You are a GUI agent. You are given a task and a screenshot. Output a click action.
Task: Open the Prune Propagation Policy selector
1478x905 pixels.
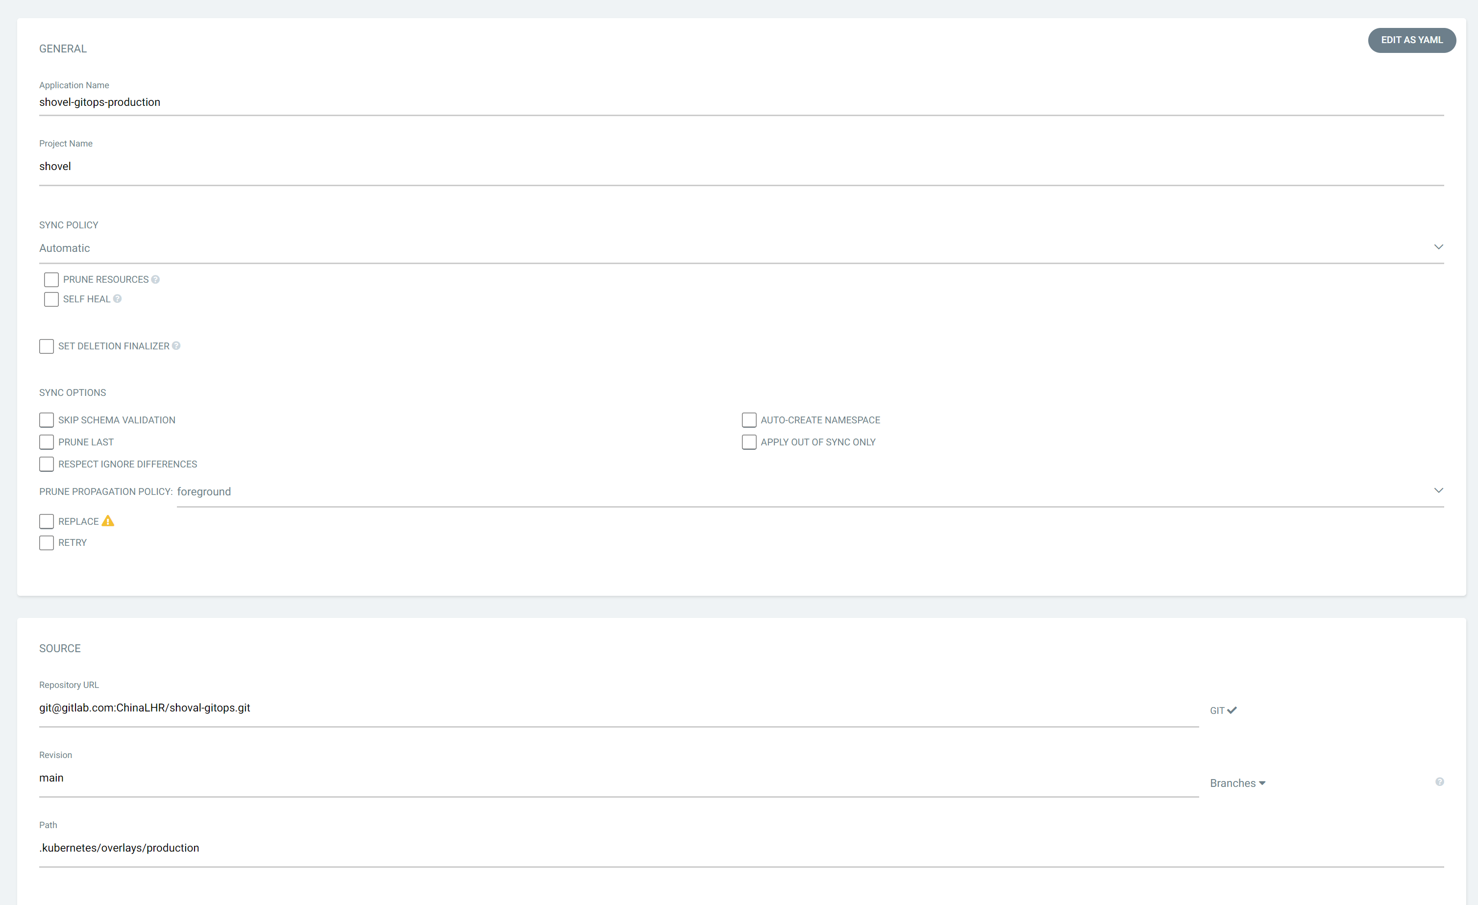(1438, 490)
